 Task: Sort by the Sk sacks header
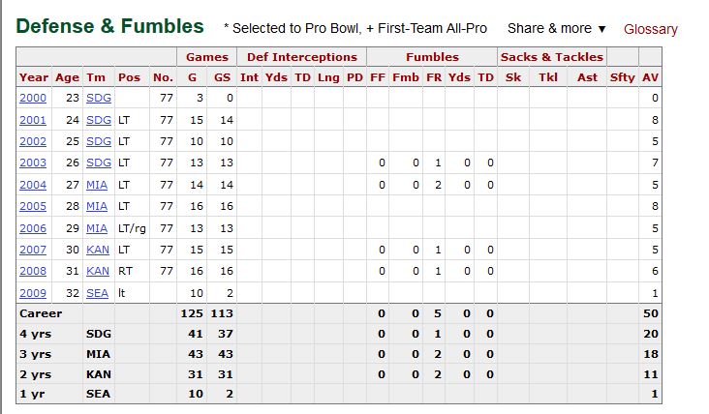[512, 76]
